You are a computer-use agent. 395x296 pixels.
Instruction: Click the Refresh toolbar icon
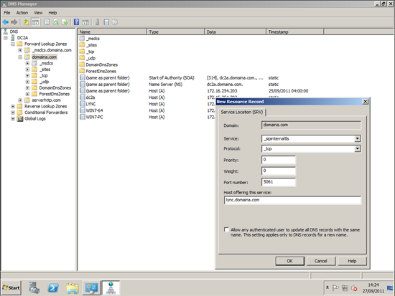click(x=56, y=22)
